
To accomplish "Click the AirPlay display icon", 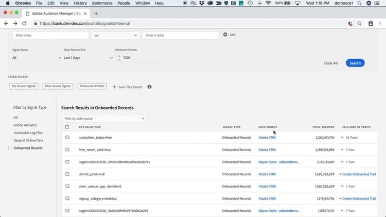I will [x=297, y=3].
